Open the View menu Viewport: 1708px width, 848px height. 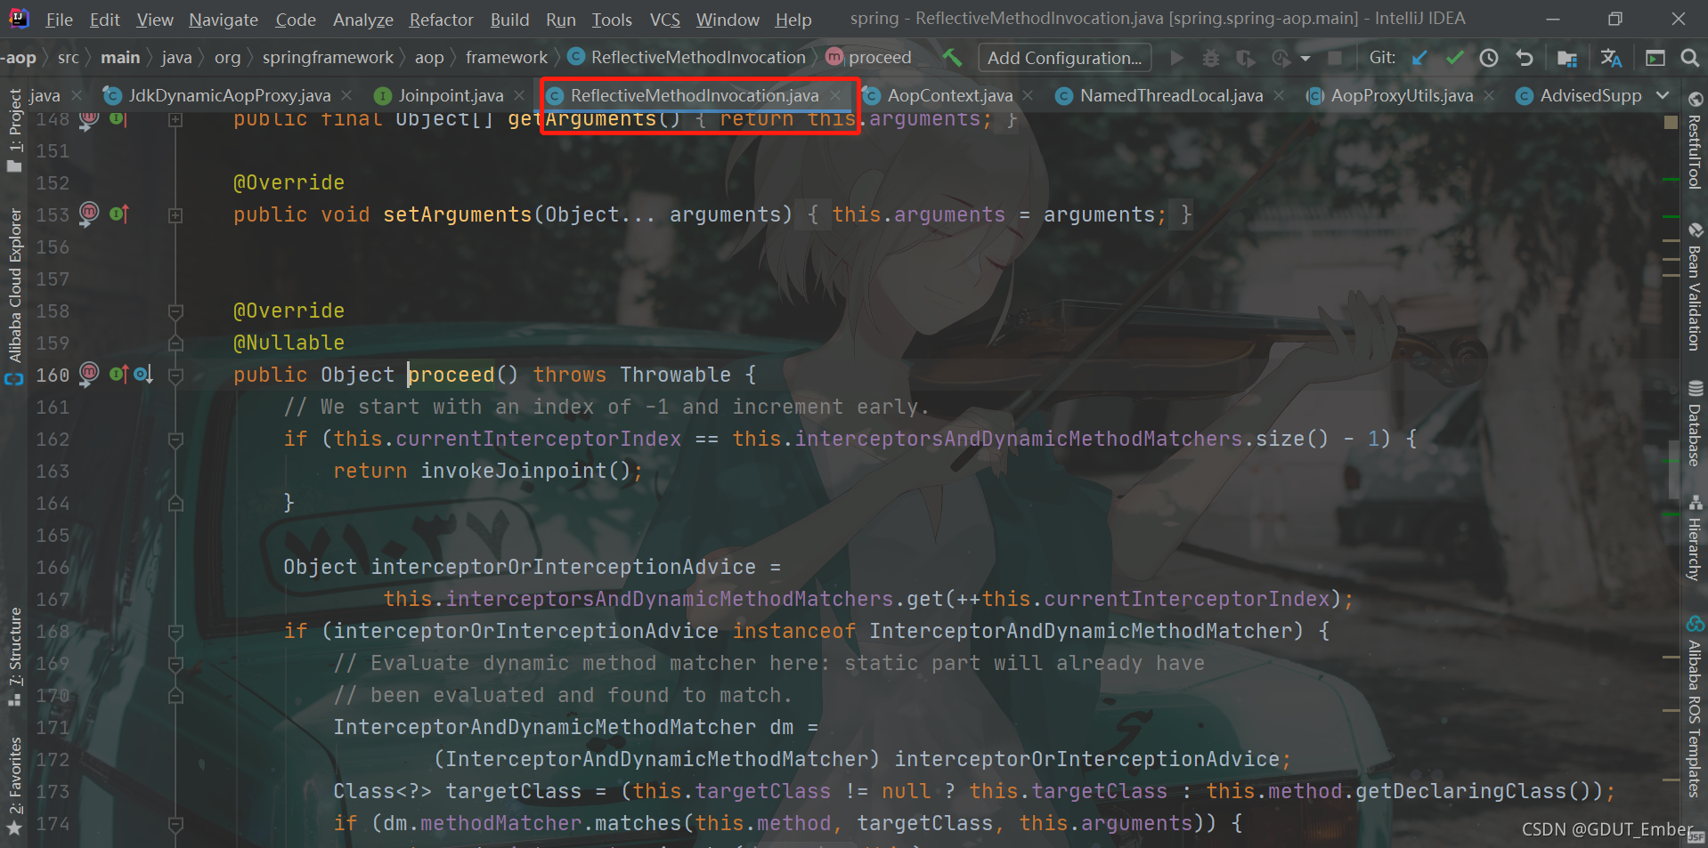155,19
